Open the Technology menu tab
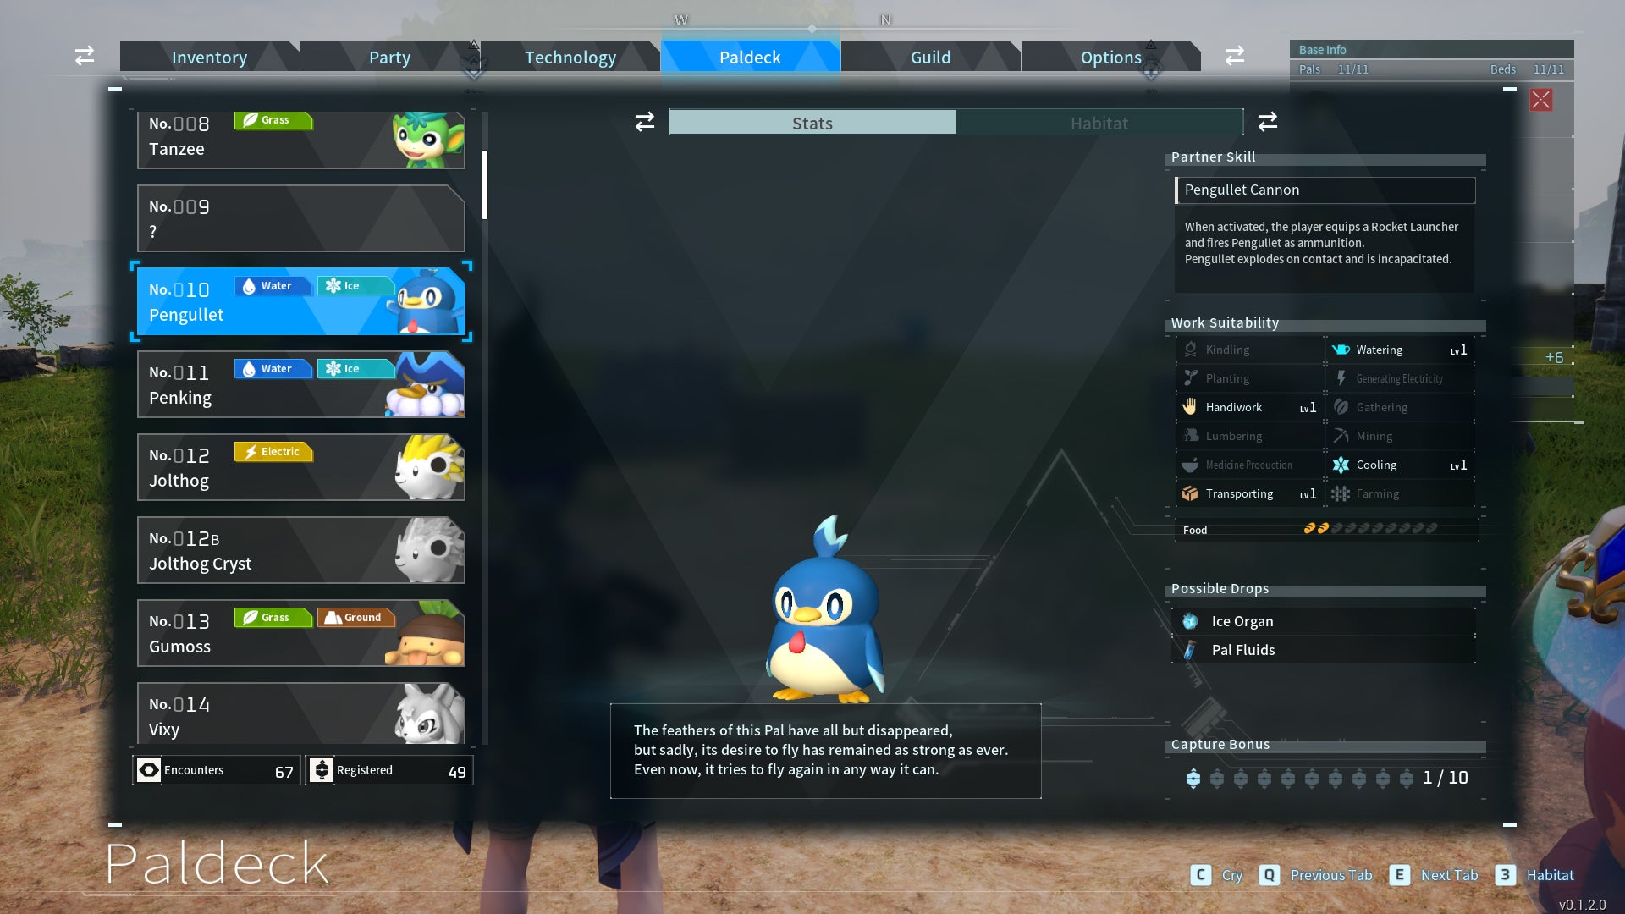1625x914 pixels. click(x=570, y=57)
